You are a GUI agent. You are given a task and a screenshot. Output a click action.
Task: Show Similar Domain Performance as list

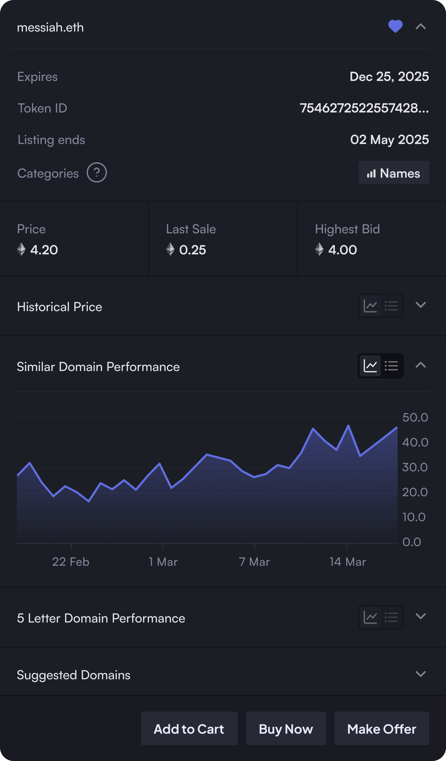pyautogui.click(x=391, y=366)
